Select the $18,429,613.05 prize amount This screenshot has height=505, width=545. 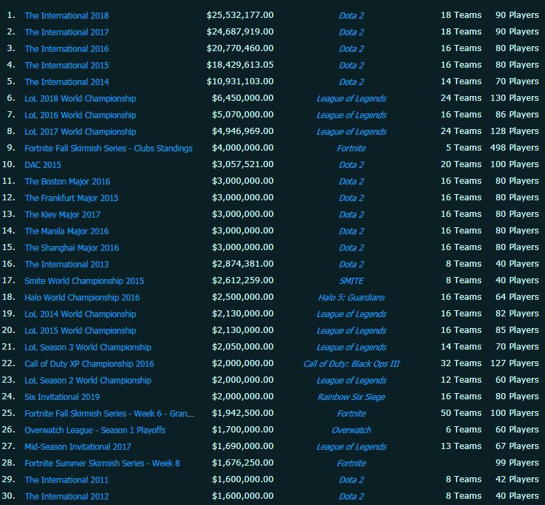240,65
